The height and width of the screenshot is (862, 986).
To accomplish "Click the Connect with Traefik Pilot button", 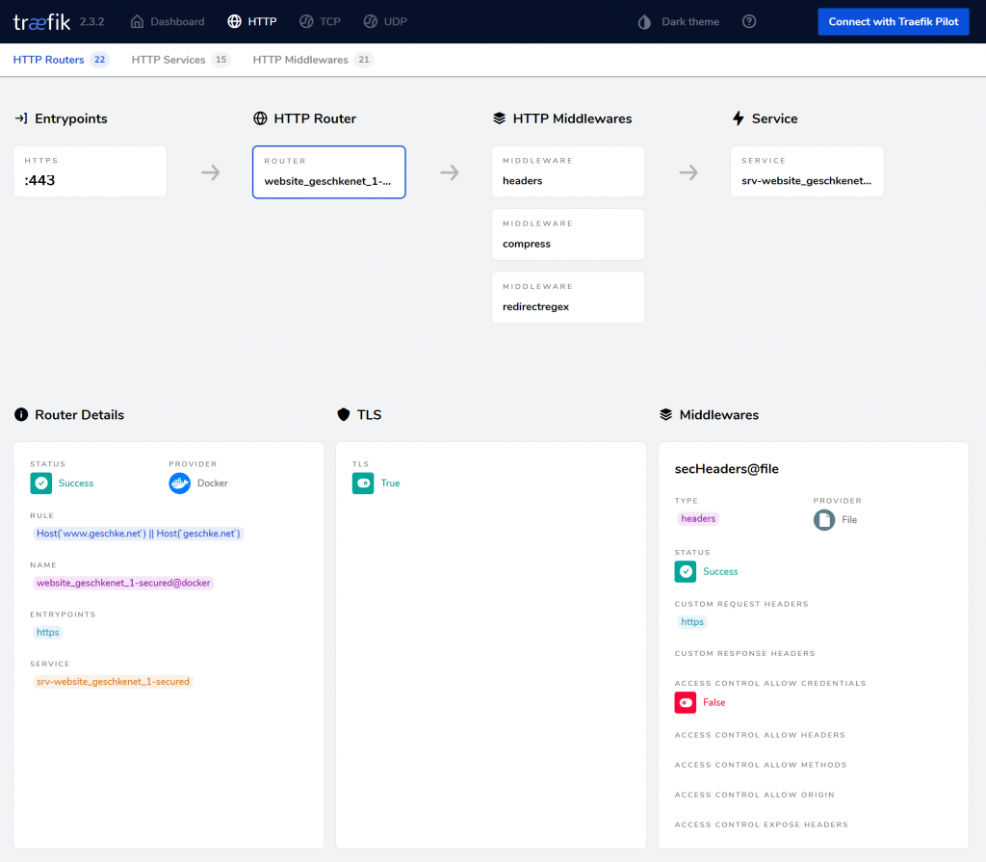I will point(893,21).
